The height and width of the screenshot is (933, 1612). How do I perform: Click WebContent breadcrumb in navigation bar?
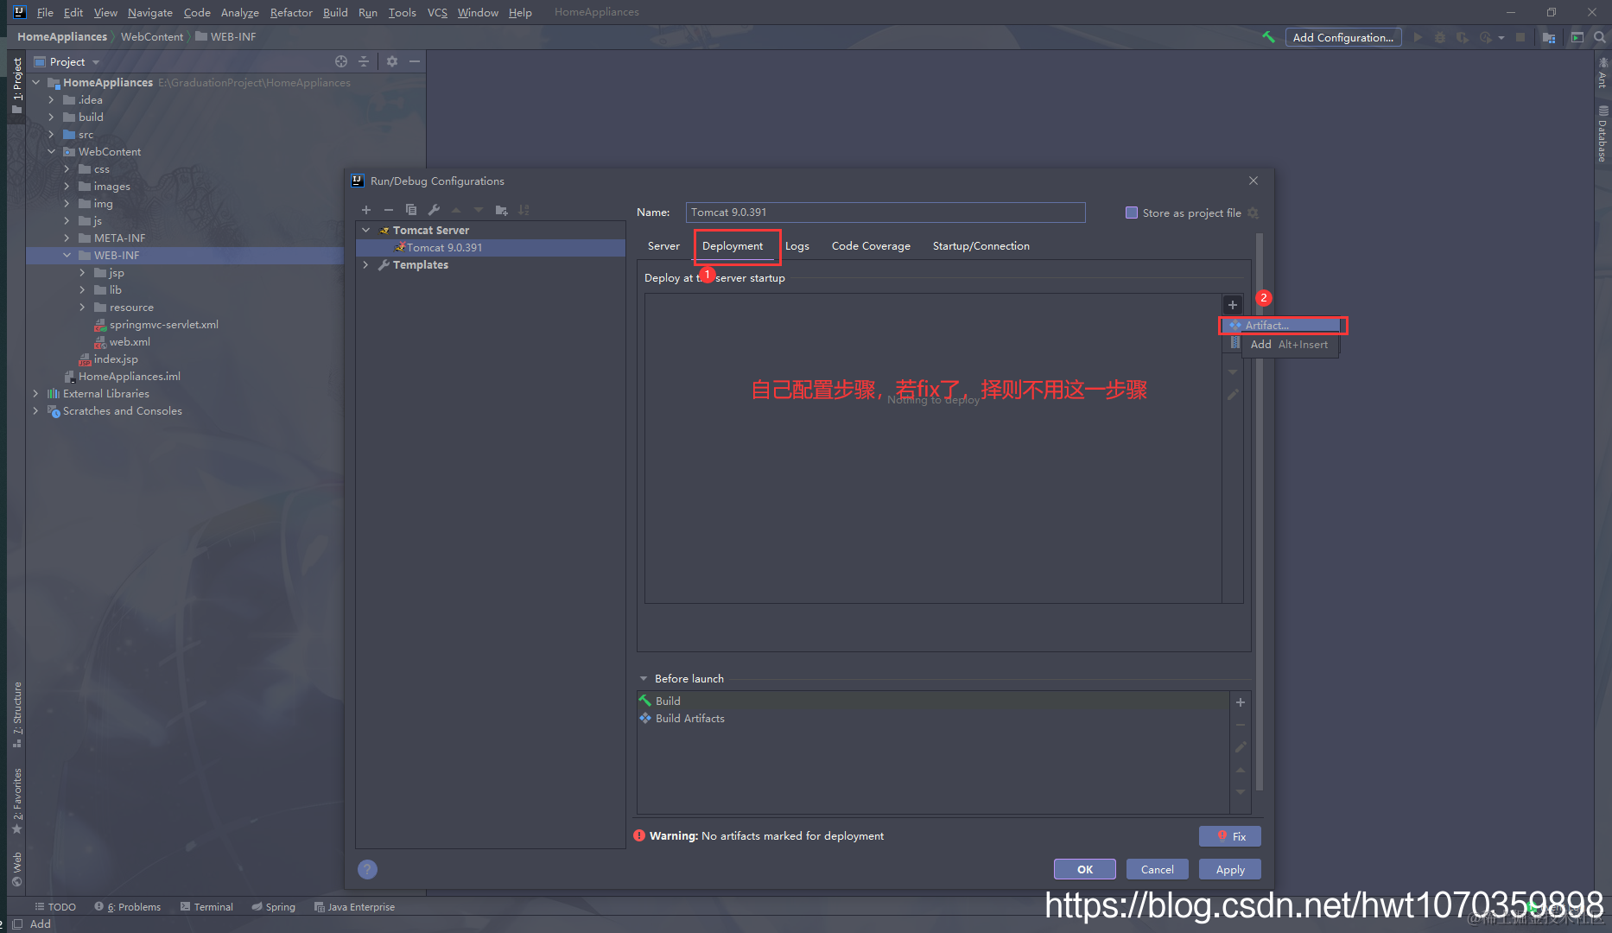click(x=152, y=37)
